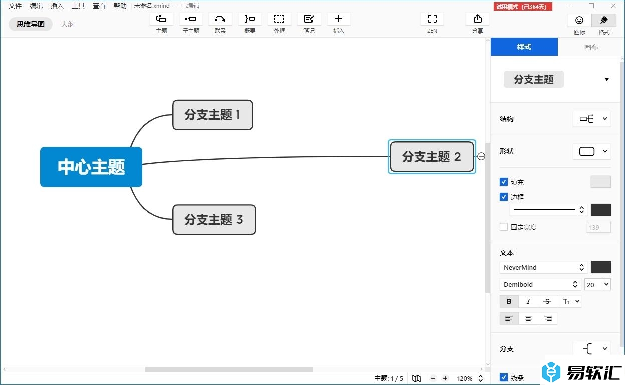Open the 文件 menu
The height and width of the screenshot is (385, 625).
(15, 6)
